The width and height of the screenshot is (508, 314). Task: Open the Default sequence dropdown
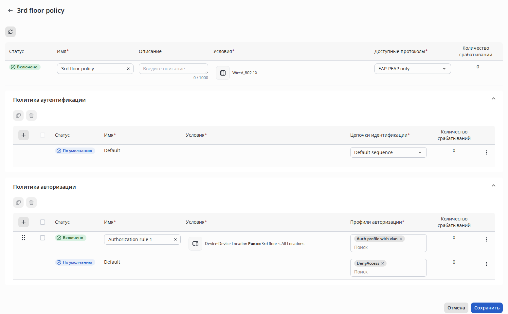[x=388, y=152]
